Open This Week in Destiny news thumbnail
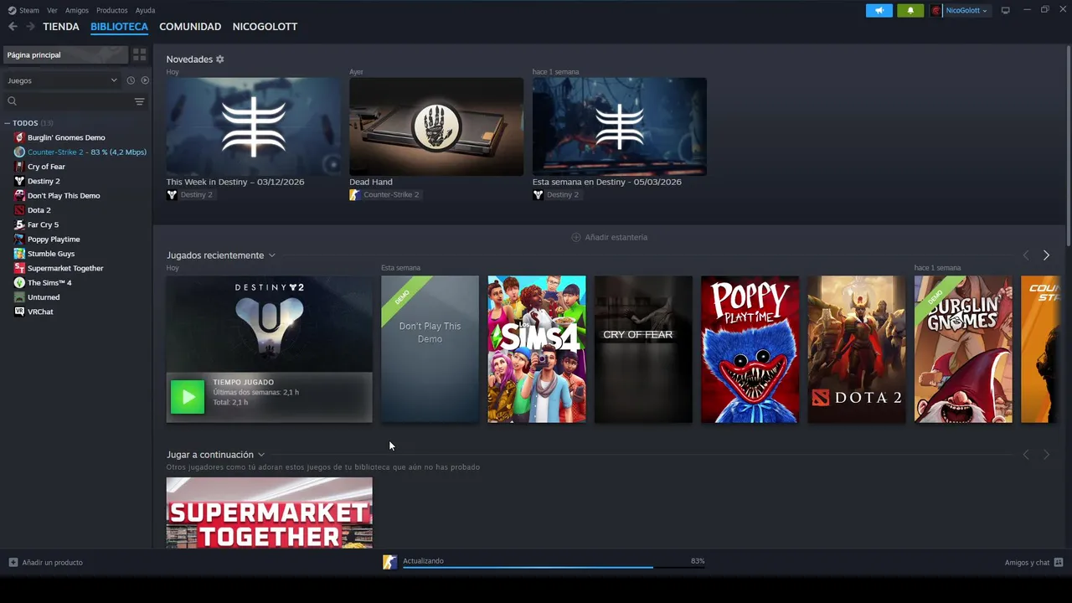This screenshot has height=603, width=1072. click(x=253, y=126)
